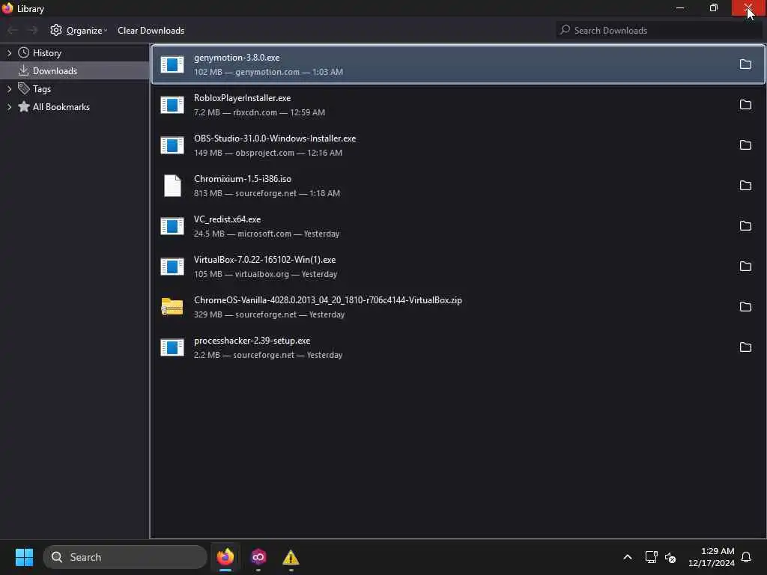767x575 pixels.
Task: Click the VirtualBox installer file type icon
Action: tap(172, 267)
